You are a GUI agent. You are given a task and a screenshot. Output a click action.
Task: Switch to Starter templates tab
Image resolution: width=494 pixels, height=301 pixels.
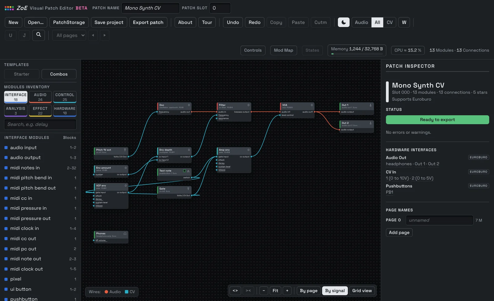coord(22,74)
